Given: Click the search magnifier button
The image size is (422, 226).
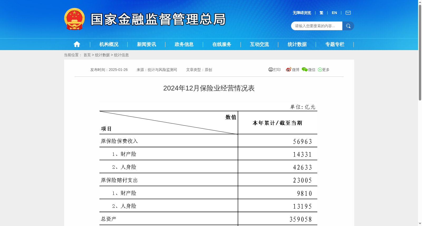Looking at the screenshot, I should click(x=348, y=26).
